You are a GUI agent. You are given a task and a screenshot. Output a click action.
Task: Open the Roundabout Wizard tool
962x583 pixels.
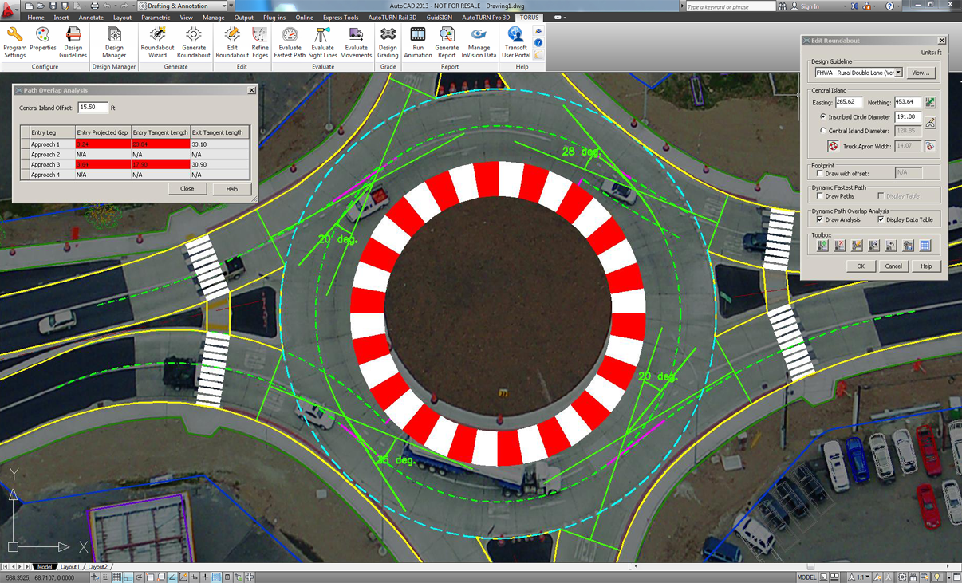pos(156,41)
